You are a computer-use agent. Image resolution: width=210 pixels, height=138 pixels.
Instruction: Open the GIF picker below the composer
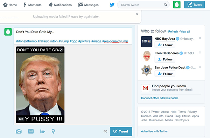click(31, 131)
